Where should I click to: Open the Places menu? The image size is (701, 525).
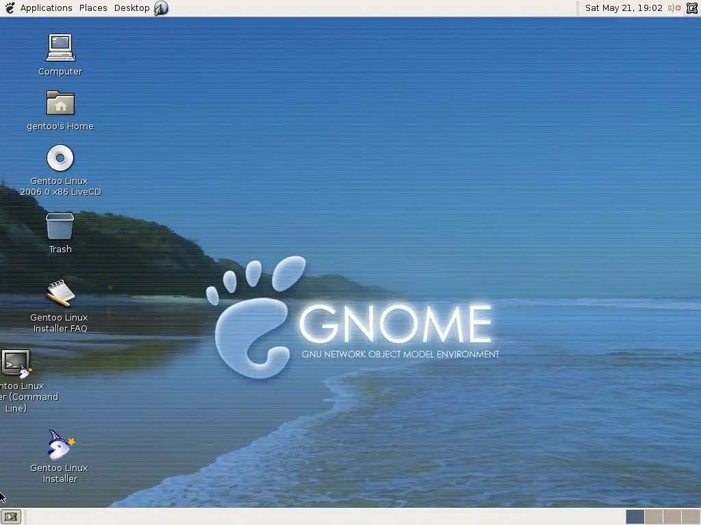(x=93, y=8)
